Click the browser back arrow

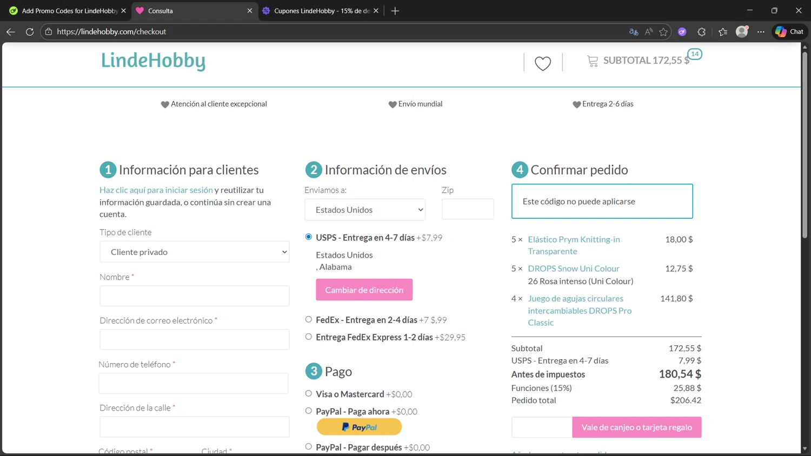click(x=11, y=32)
